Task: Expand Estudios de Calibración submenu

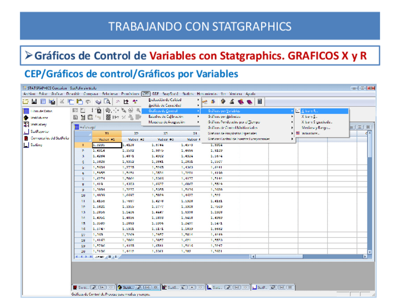Action: (166, 117)
